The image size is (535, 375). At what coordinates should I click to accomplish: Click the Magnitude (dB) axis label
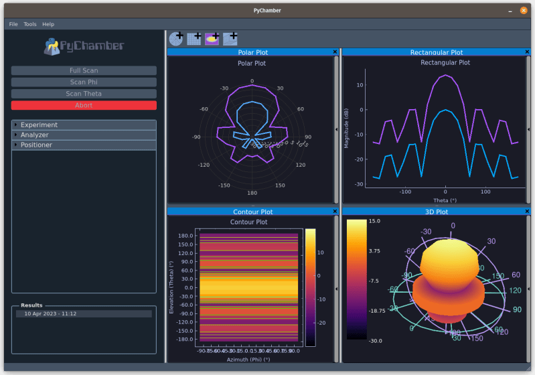coord(346,129)
